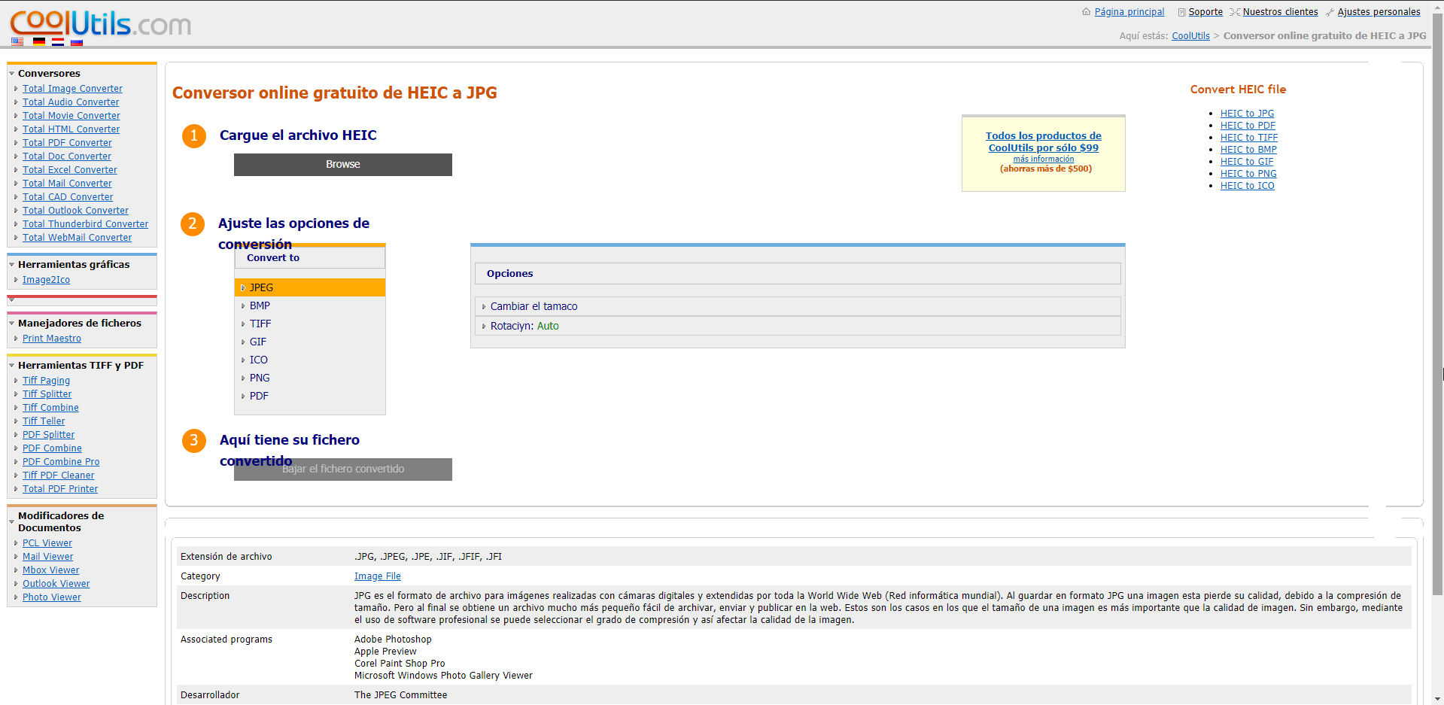Image resolution: width=1444 pixels, height=705 pixels.
Task: Open the HEIC to PNG link
Action: pos(1248,174)
